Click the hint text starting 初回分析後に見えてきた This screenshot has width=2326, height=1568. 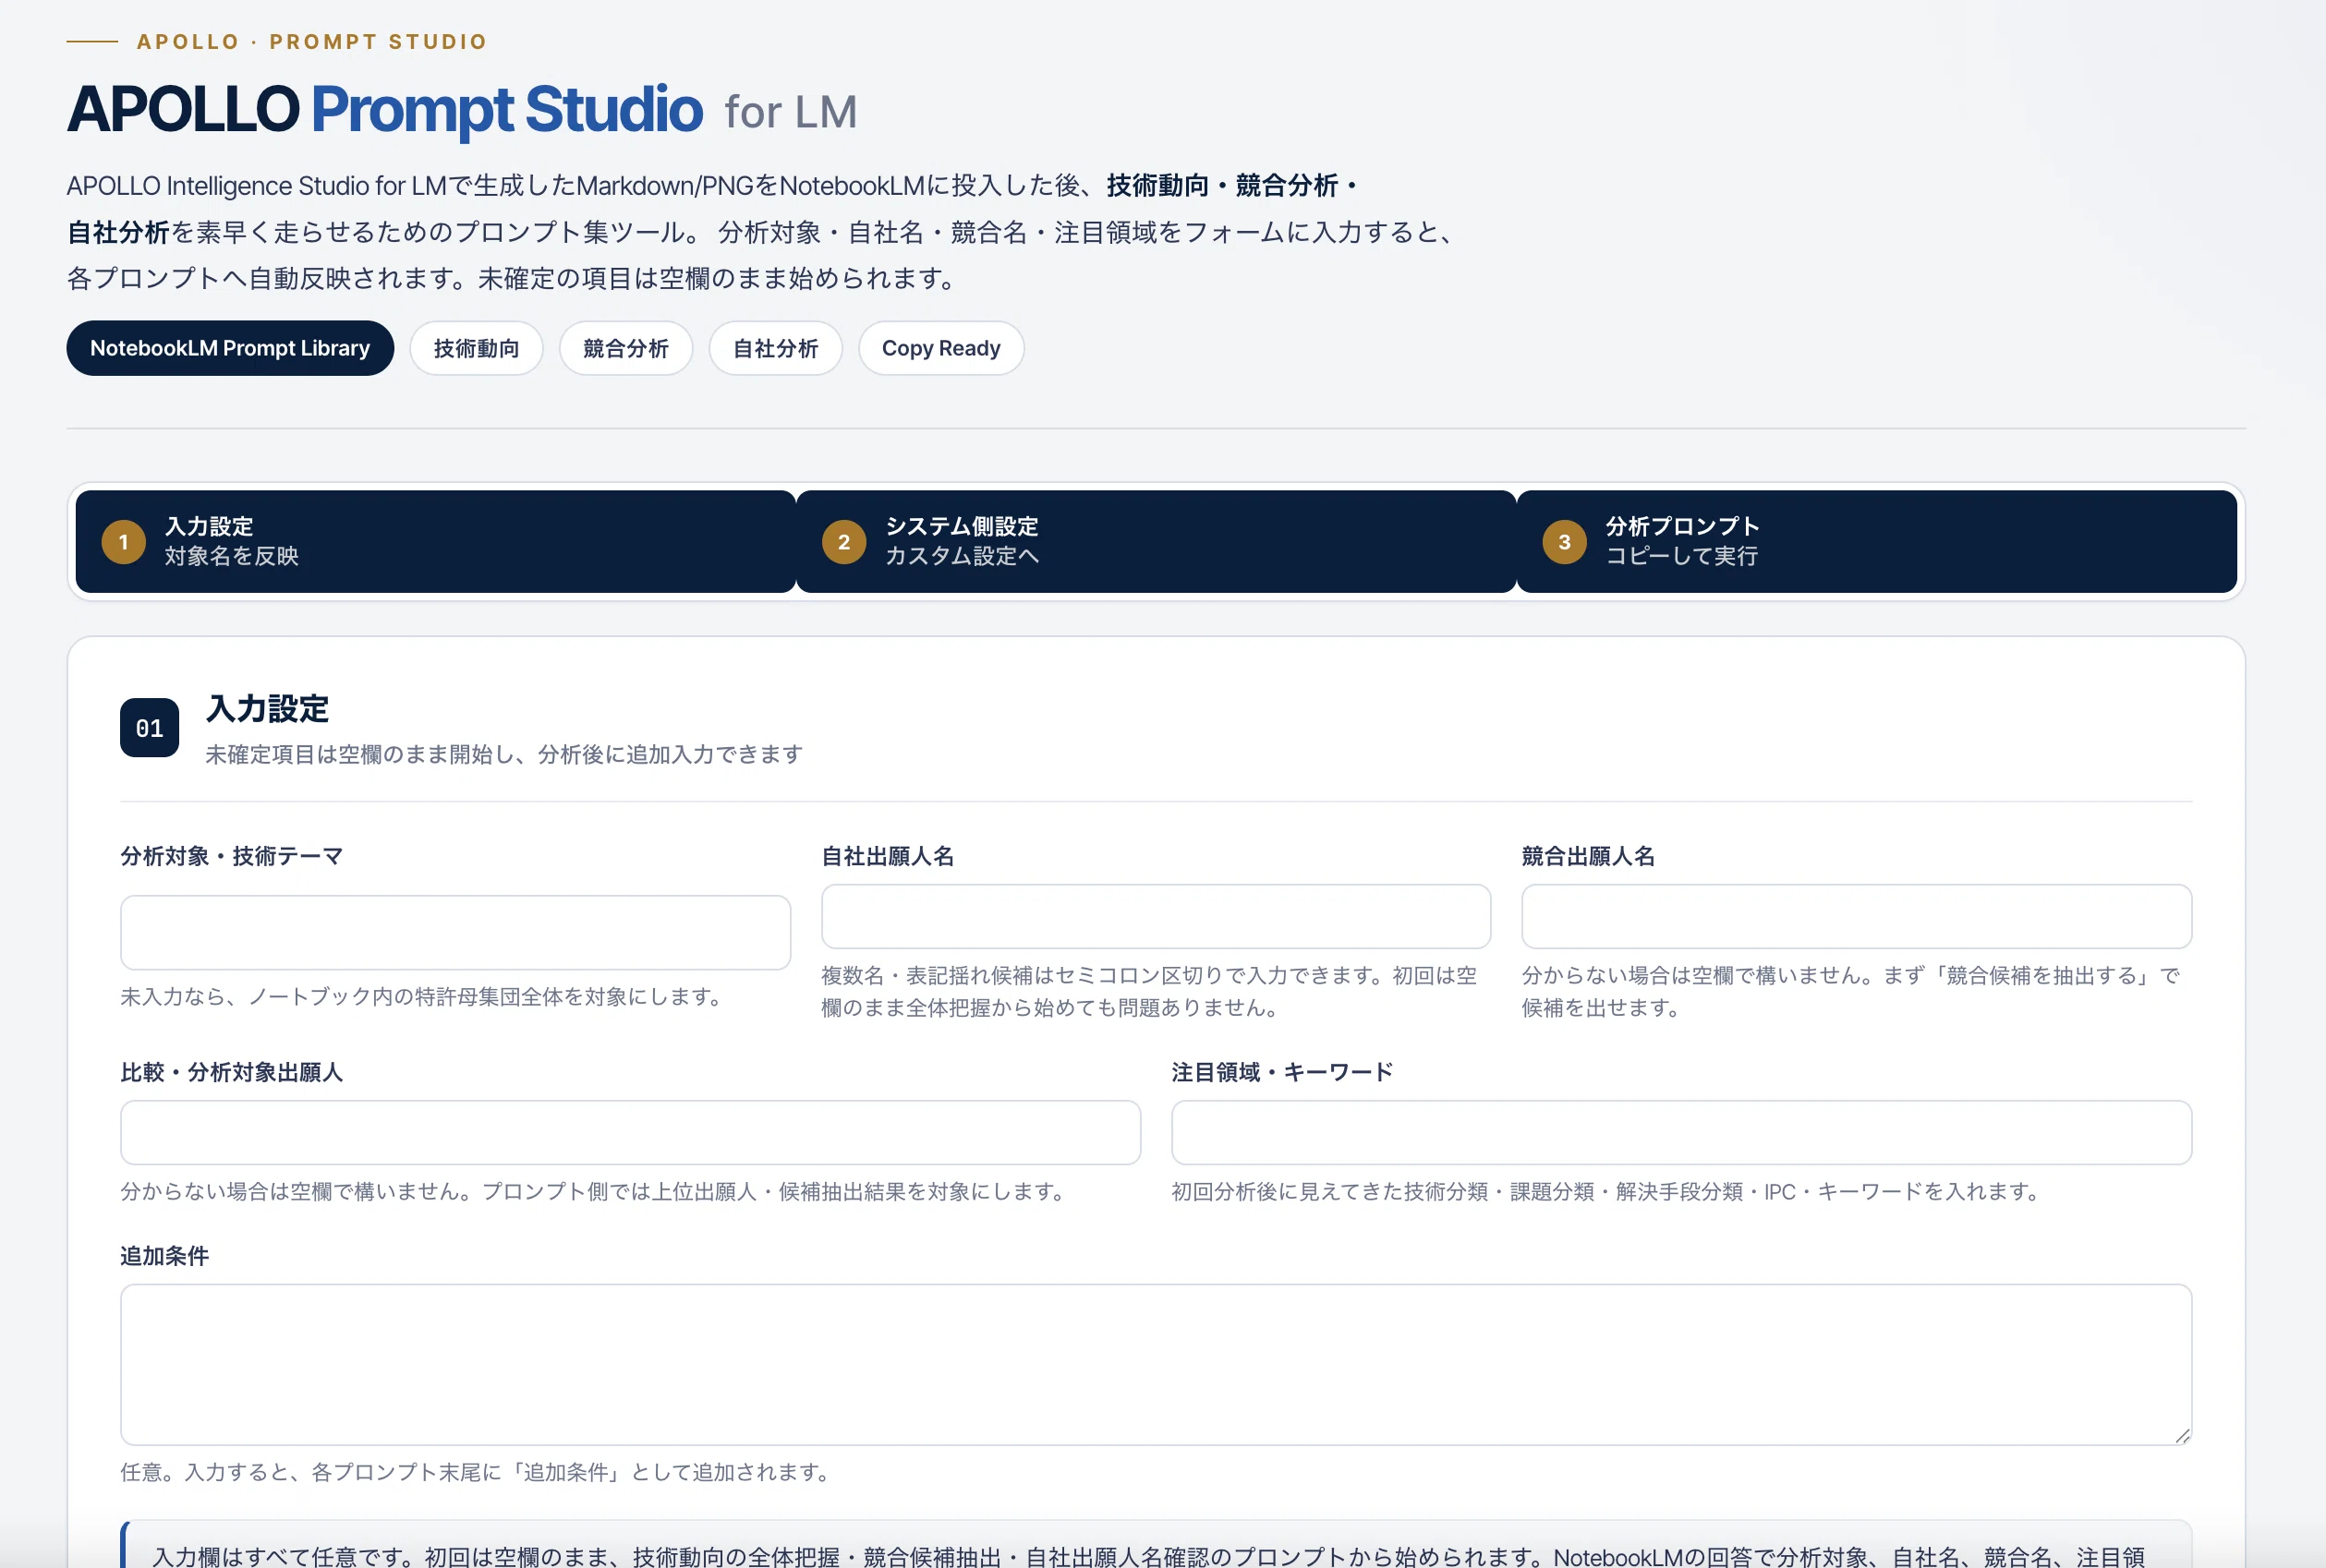(1607, 1191)
